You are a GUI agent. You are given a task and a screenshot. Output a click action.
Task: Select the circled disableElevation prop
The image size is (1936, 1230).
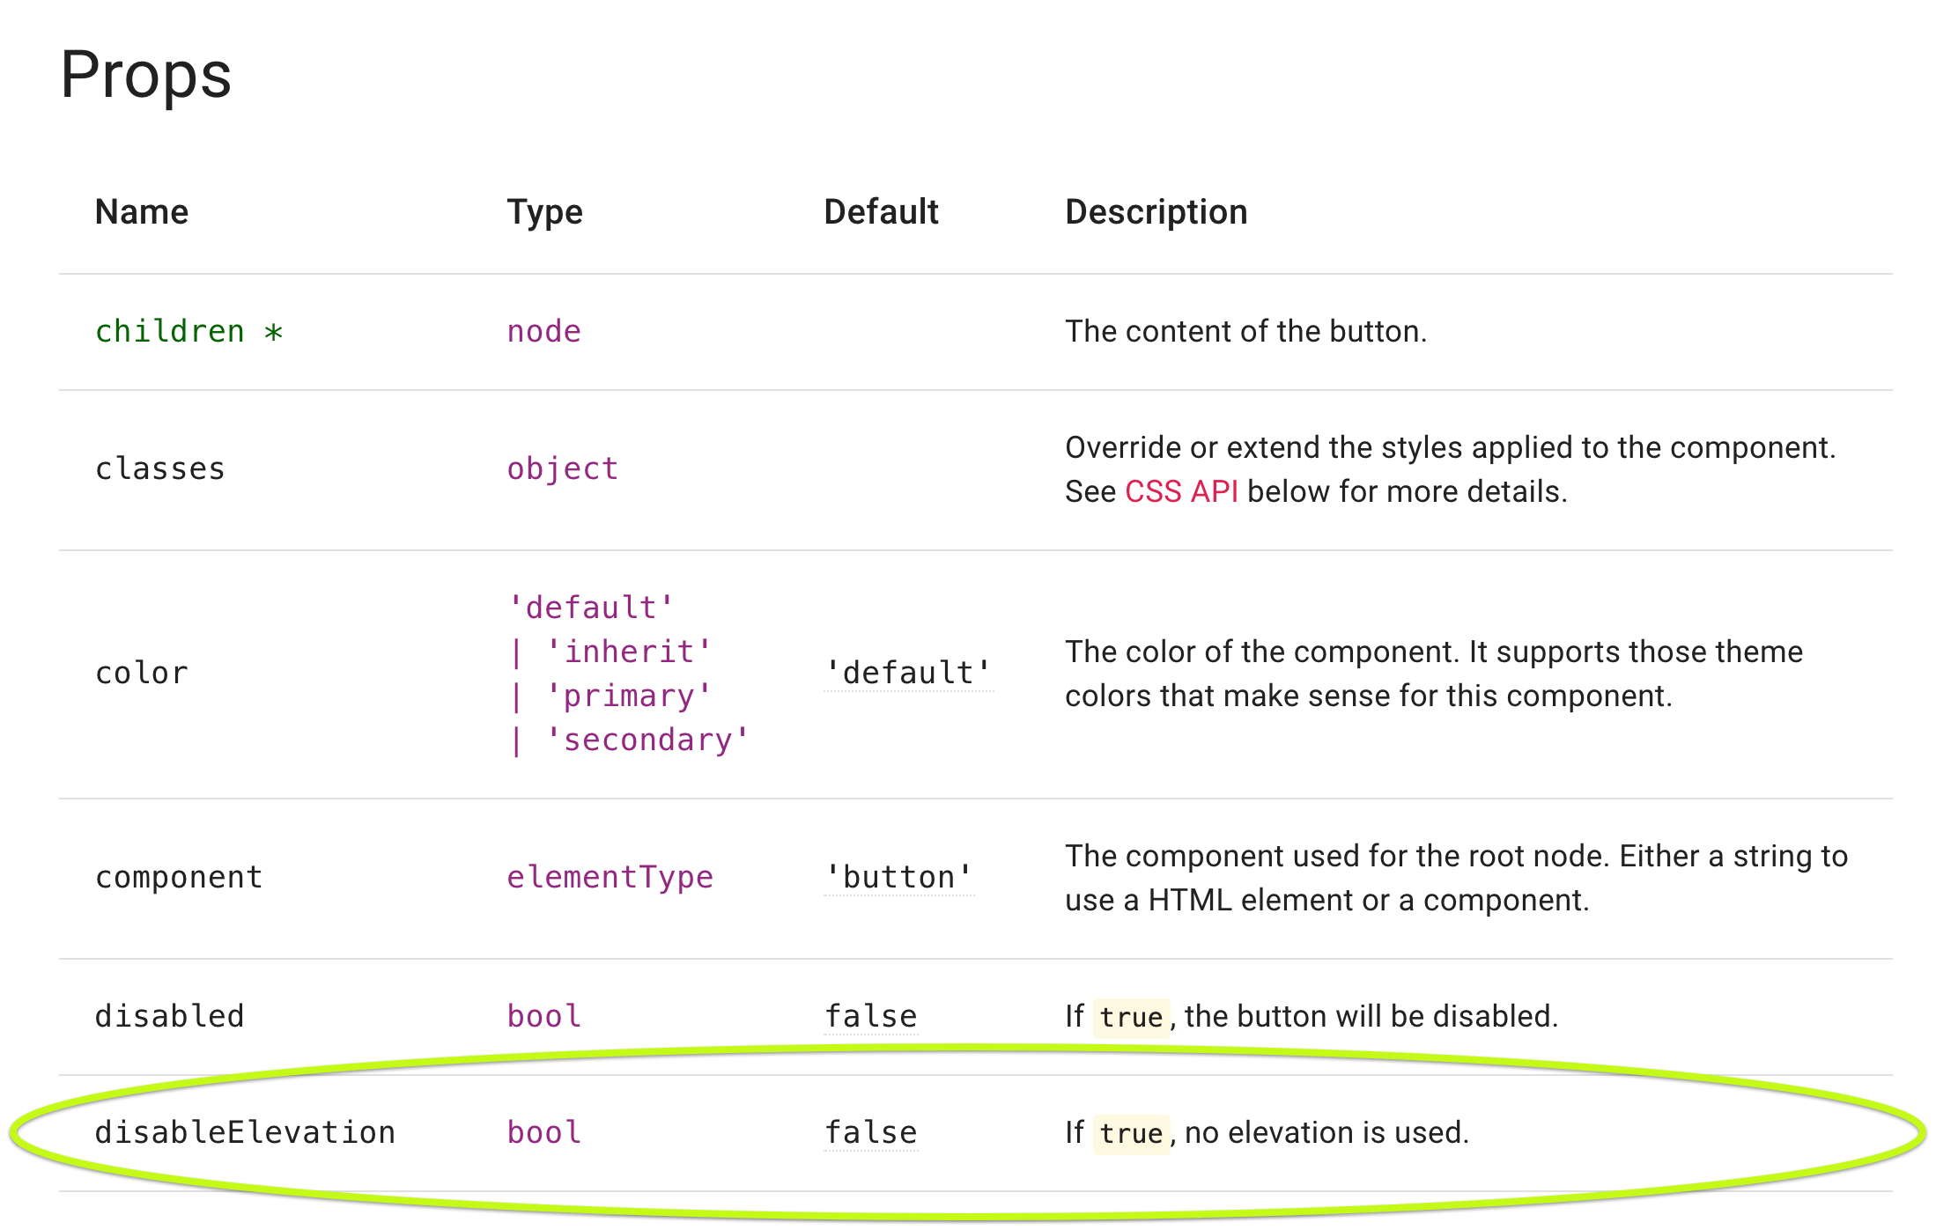click(245, 1131)
